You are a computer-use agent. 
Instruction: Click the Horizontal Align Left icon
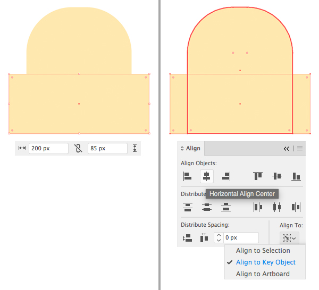click(187, 176)
